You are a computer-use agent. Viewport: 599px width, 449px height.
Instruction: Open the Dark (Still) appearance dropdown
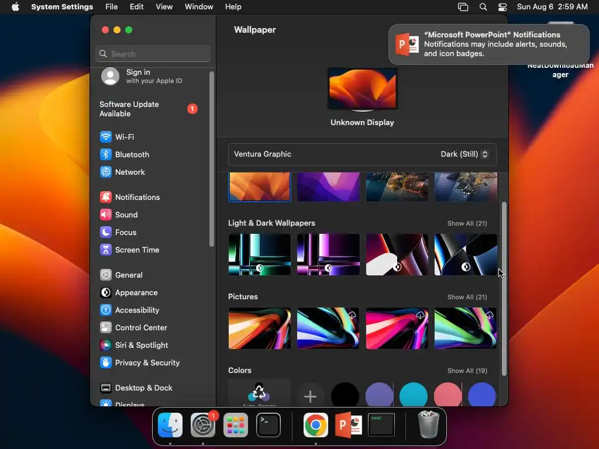pyautogui.click(x=464, y=154)
